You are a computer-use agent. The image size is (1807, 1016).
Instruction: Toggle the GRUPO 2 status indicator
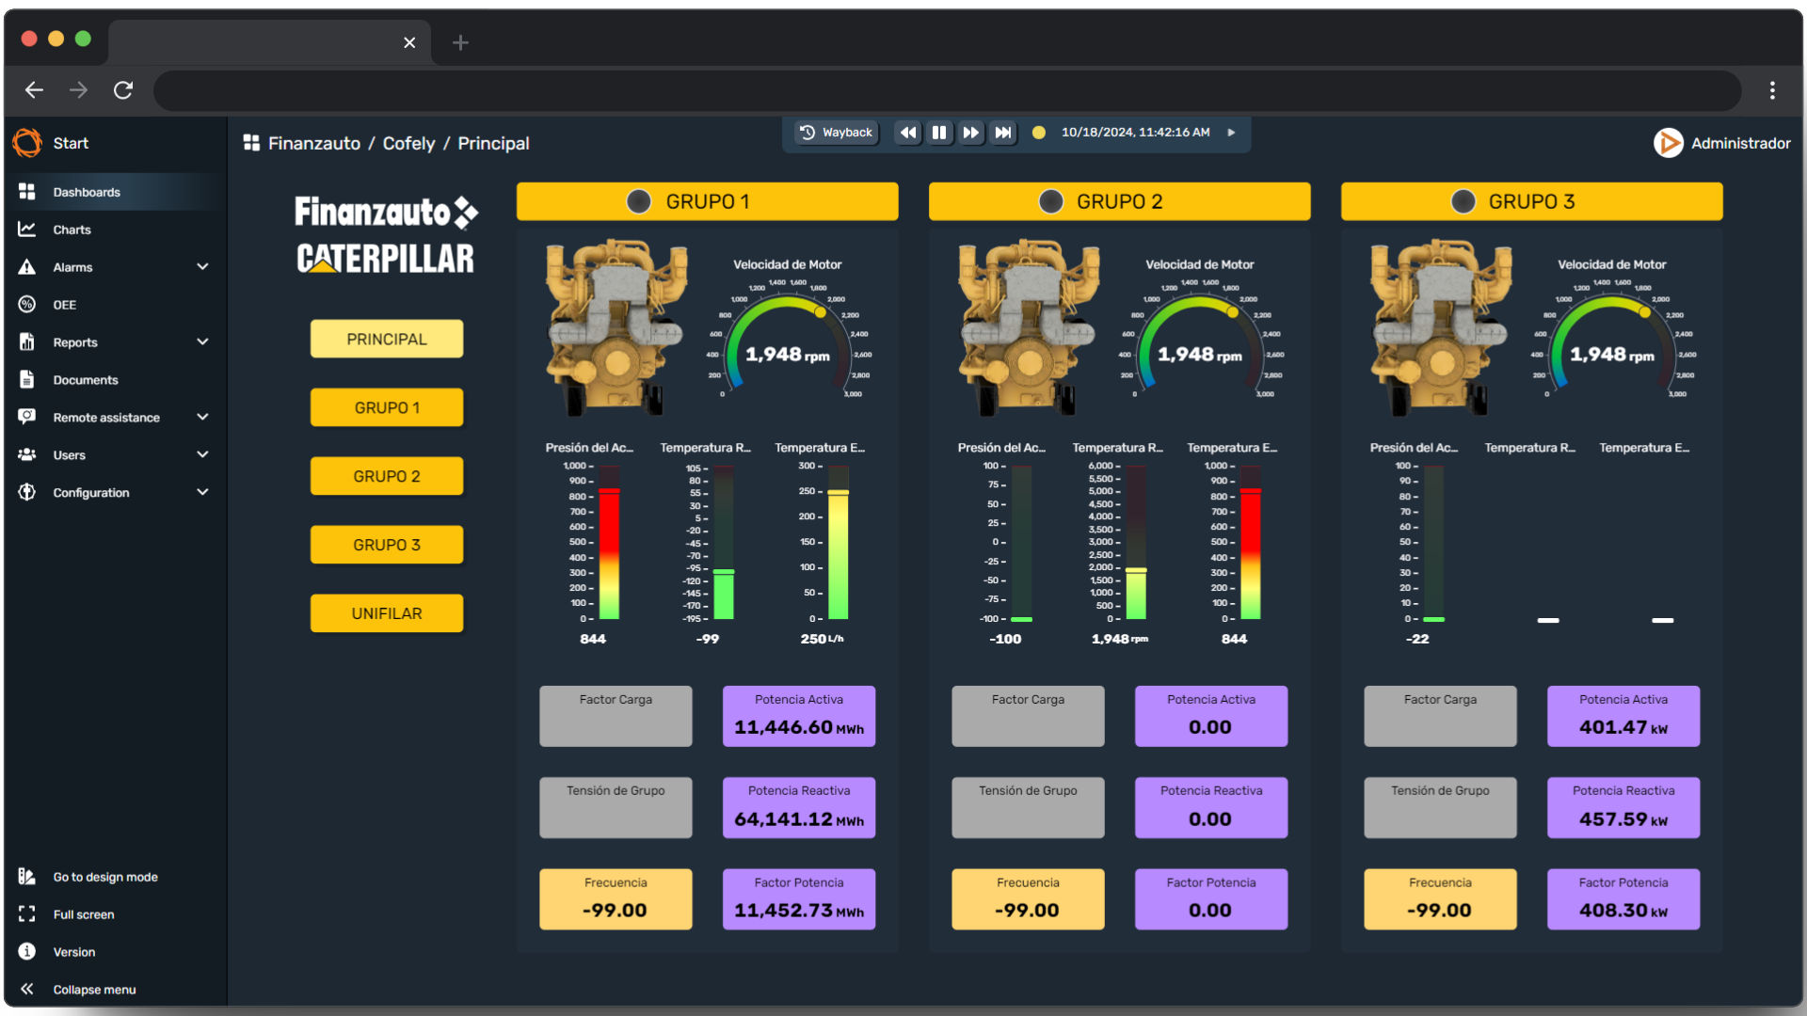(1051, 201)
